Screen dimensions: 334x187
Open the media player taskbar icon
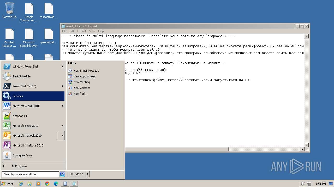pos(38,184)
